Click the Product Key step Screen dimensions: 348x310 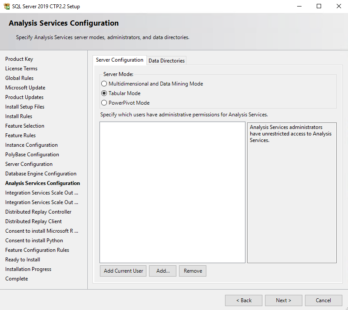19,59
